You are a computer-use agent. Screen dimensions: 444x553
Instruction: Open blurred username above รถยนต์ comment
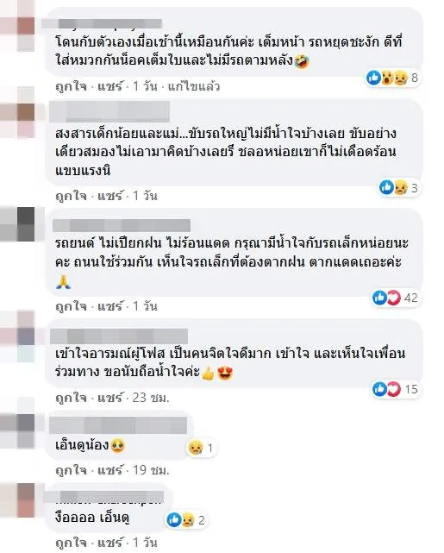point(122,225)
